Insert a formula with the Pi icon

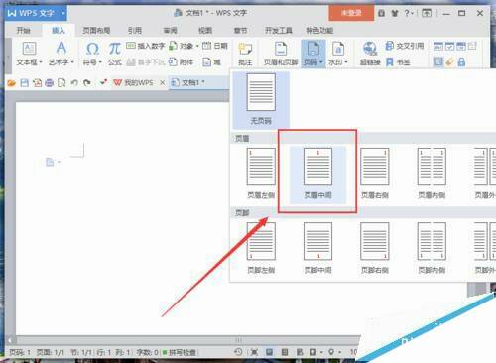pos(114,49)
